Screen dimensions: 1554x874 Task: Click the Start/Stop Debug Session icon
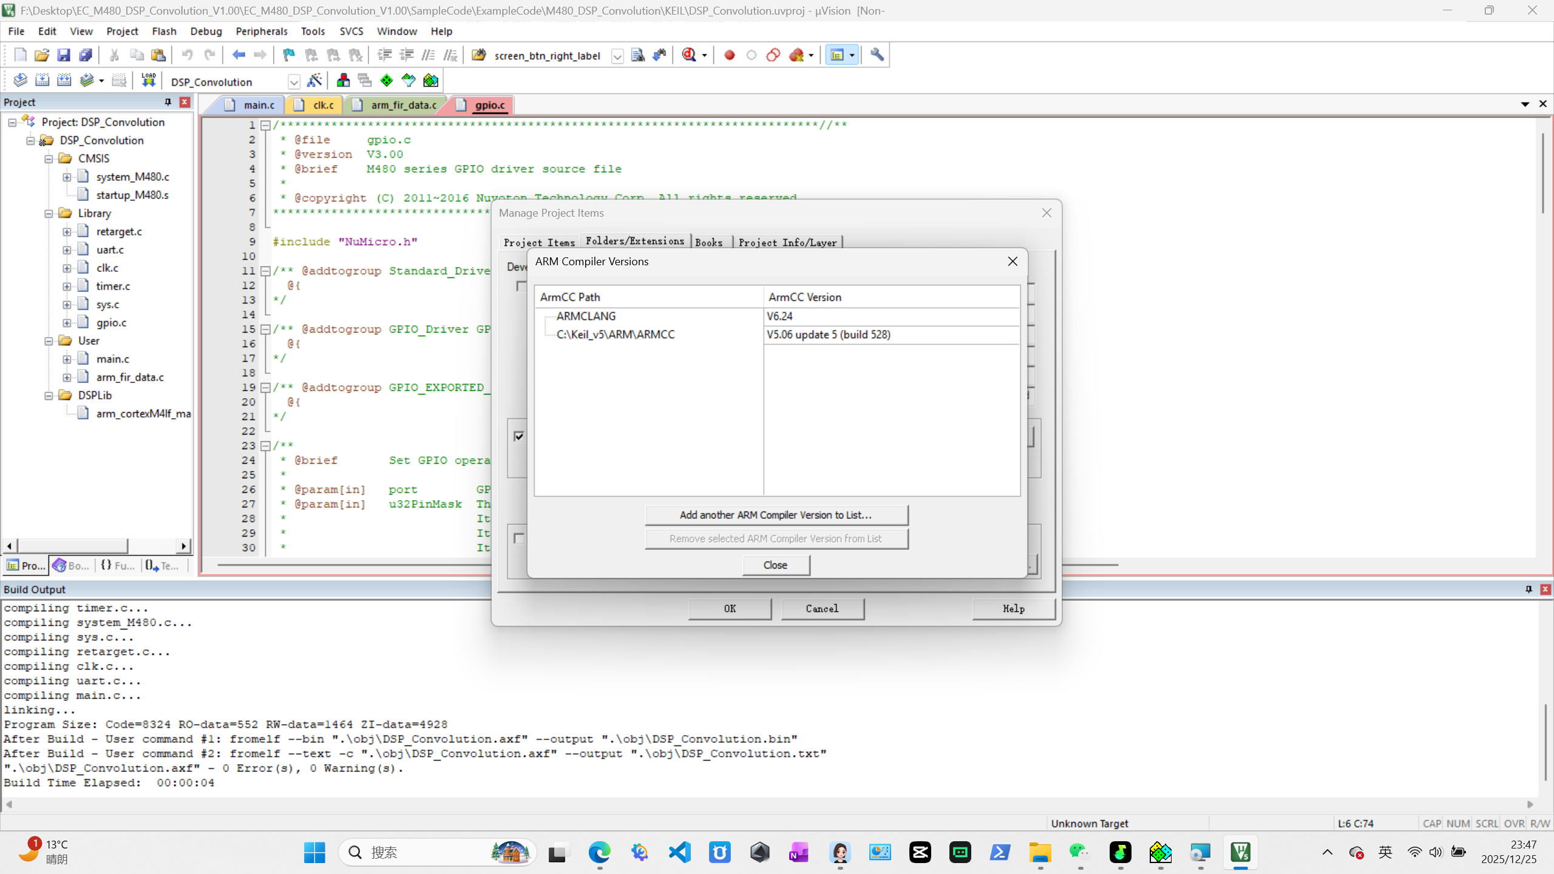click(x=690, y=55)
